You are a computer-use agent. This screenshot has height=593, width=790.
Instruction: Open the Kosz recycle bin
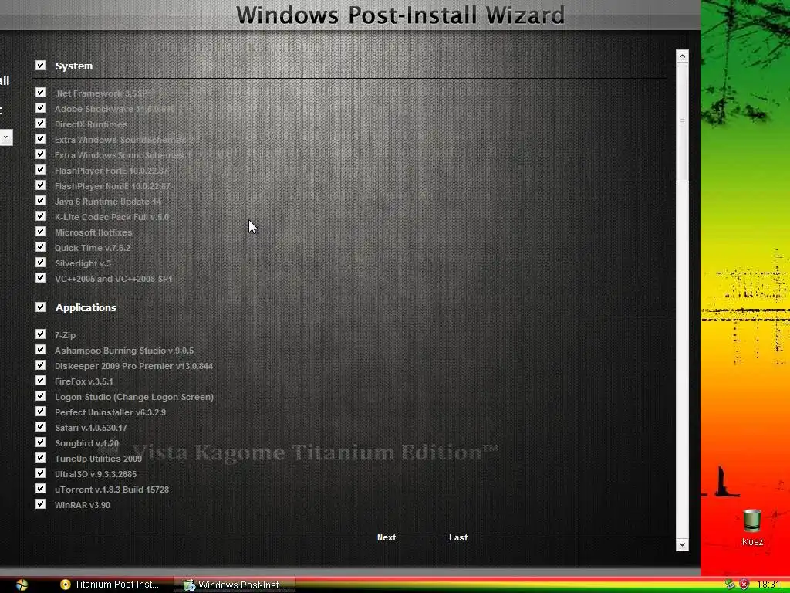pos(752,527)
